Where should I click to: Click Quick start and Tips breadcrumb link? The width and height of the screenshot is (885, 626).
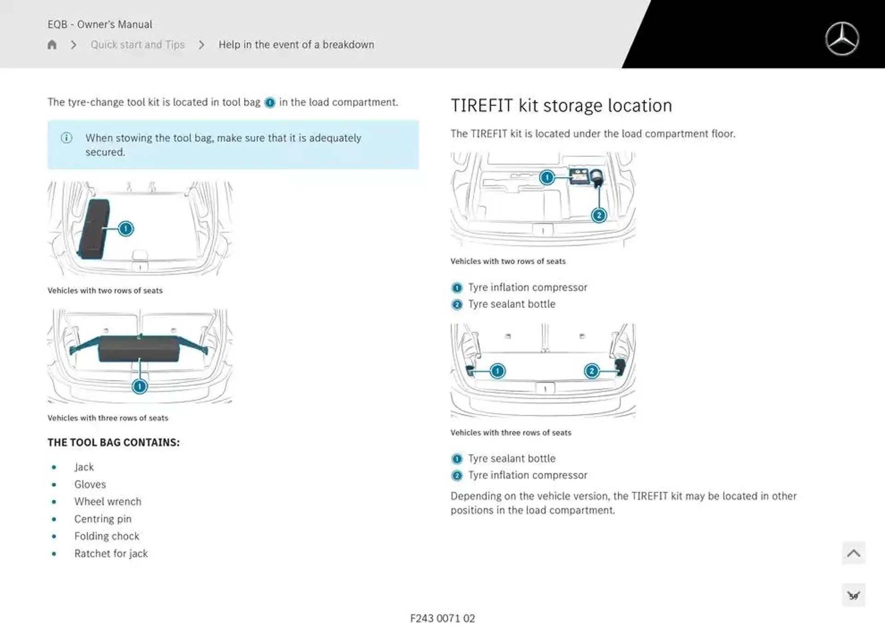point(137,44)
